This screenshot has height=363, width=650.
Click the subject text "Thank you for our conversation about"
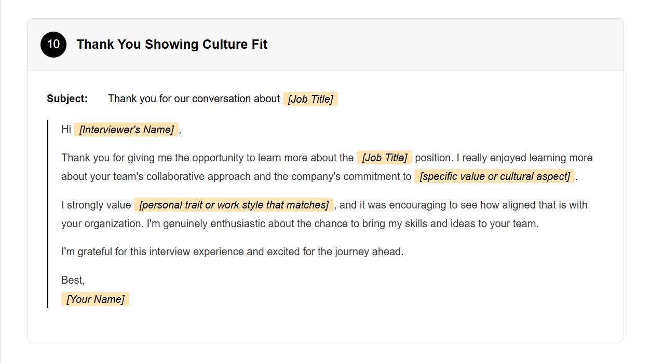click(194, 99)
